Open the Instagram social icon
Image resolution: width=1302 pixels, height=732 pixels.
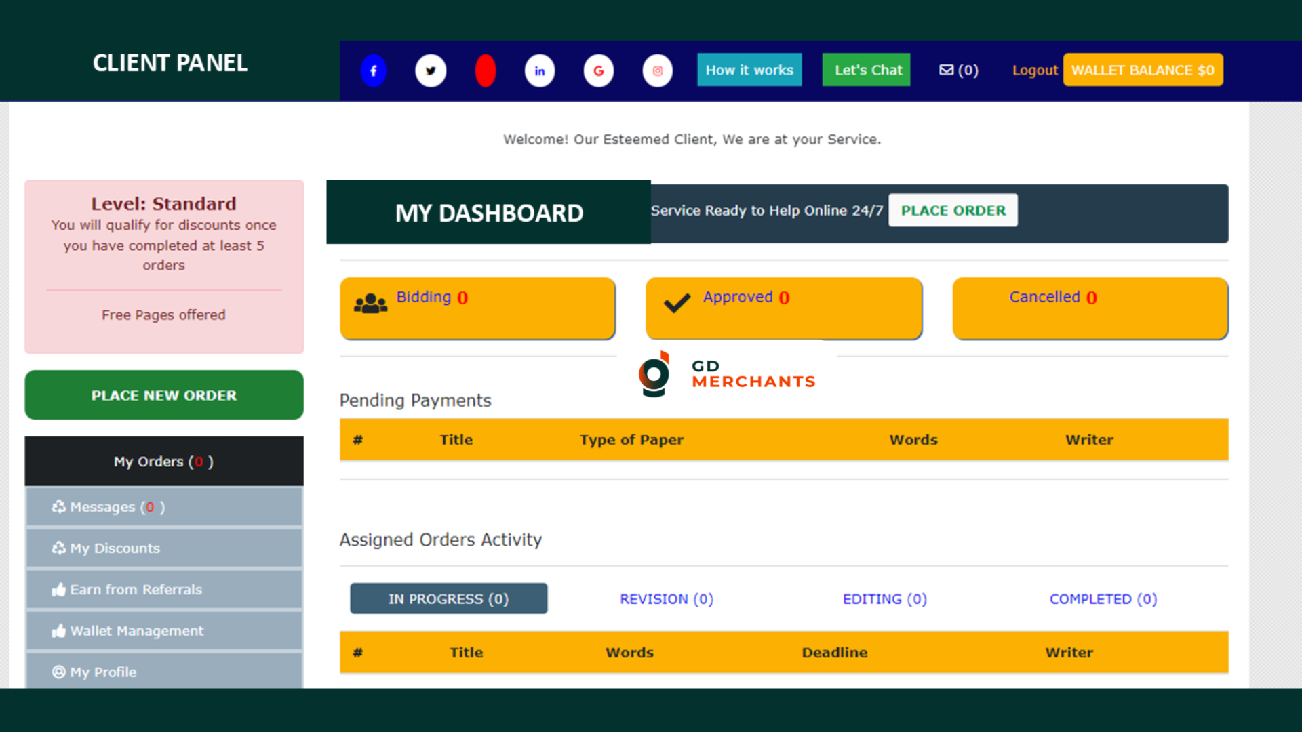click(x=657, y=70)
